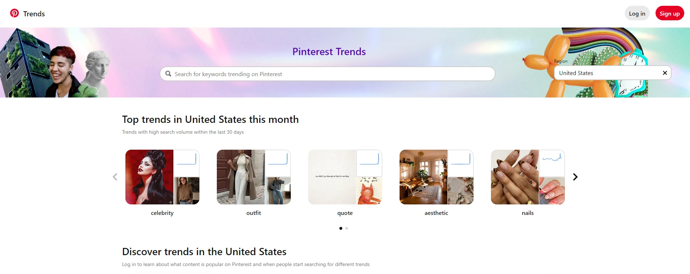Open the Trends home link
The image size is (690, 274).
34,14
